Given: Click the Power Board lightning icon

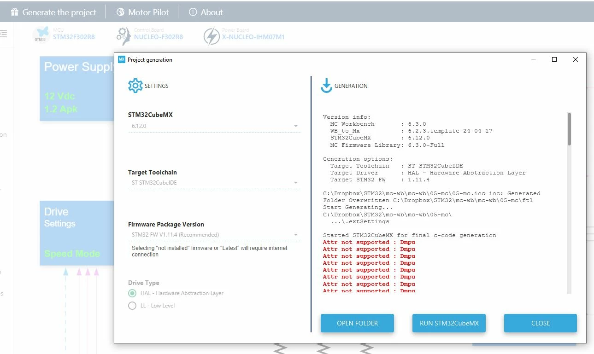Looking at the screenshot, I should point(212,37).
